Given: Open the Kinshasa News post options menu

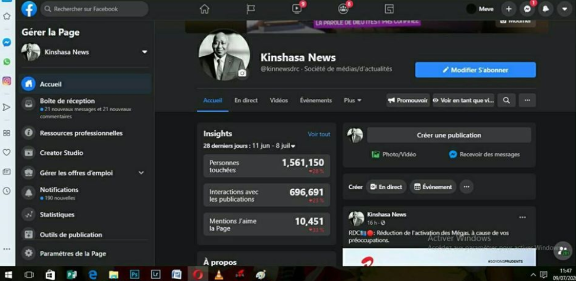Looking at the screenshot, I should click(x=522, y=218).
